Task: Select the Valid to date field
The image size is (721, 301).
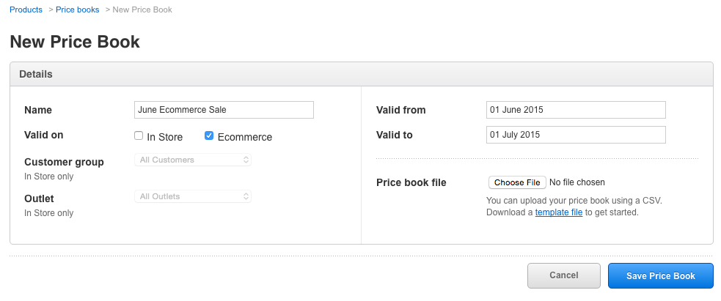Action: 576,135
